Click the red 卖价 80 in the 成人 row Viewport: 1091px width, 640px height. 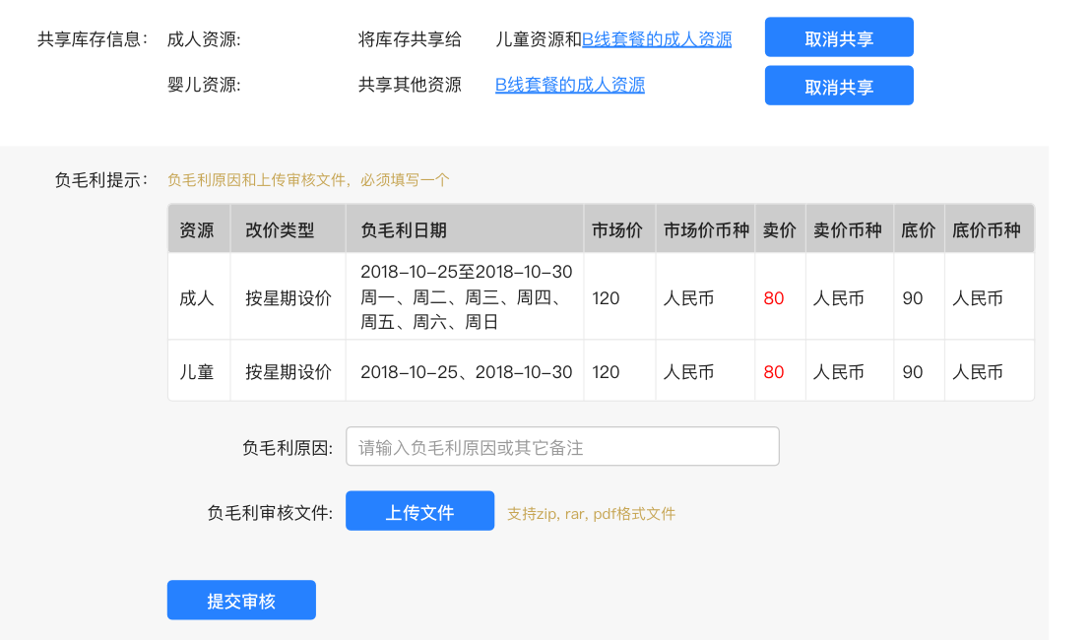(x=774, y=297)
